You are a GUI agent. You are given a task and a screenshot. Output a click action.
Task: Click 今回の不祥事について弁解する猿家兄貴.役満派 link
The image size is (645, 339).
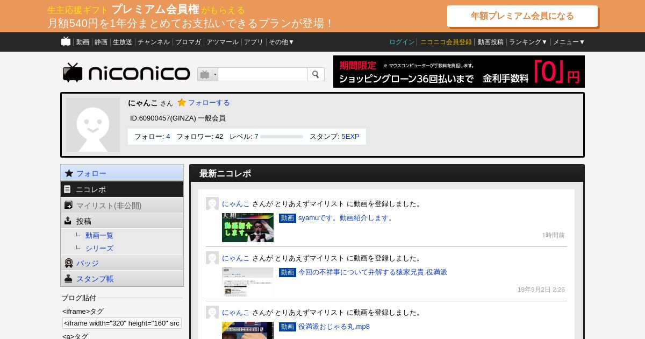coord(372,272)
